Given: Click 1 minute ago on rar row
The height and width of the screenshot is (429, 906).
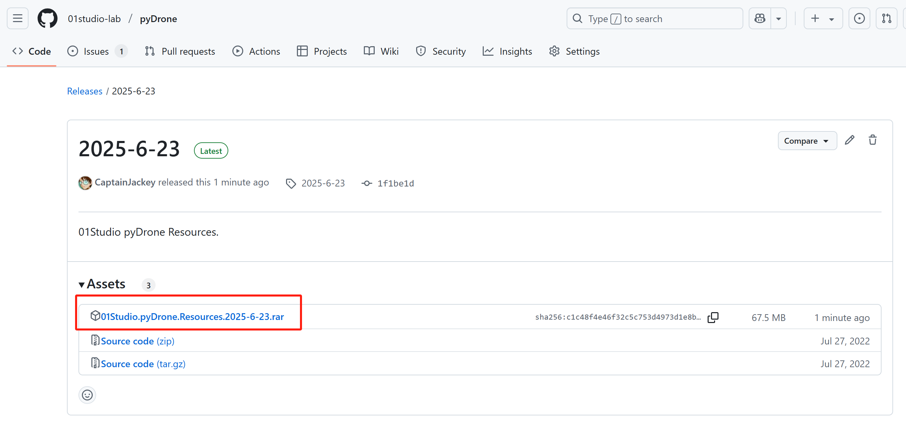Looking at the screenshot, I should click(842, 318).
